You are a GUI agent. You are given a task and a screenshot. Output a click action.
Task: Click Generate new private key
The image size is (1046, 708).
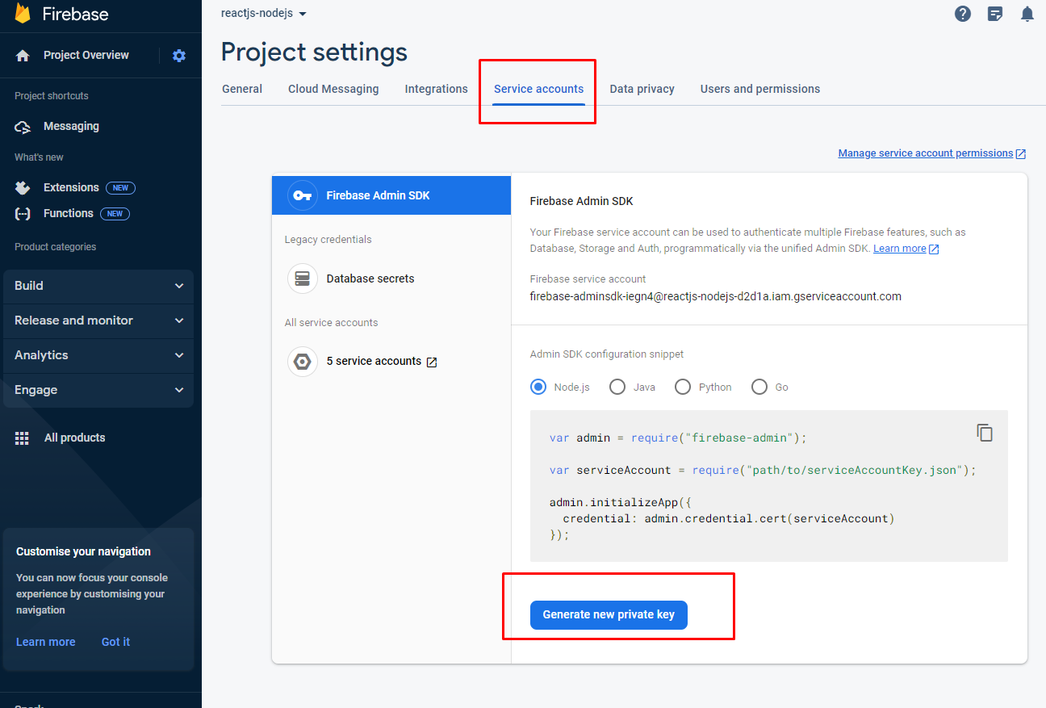[609, 614]
